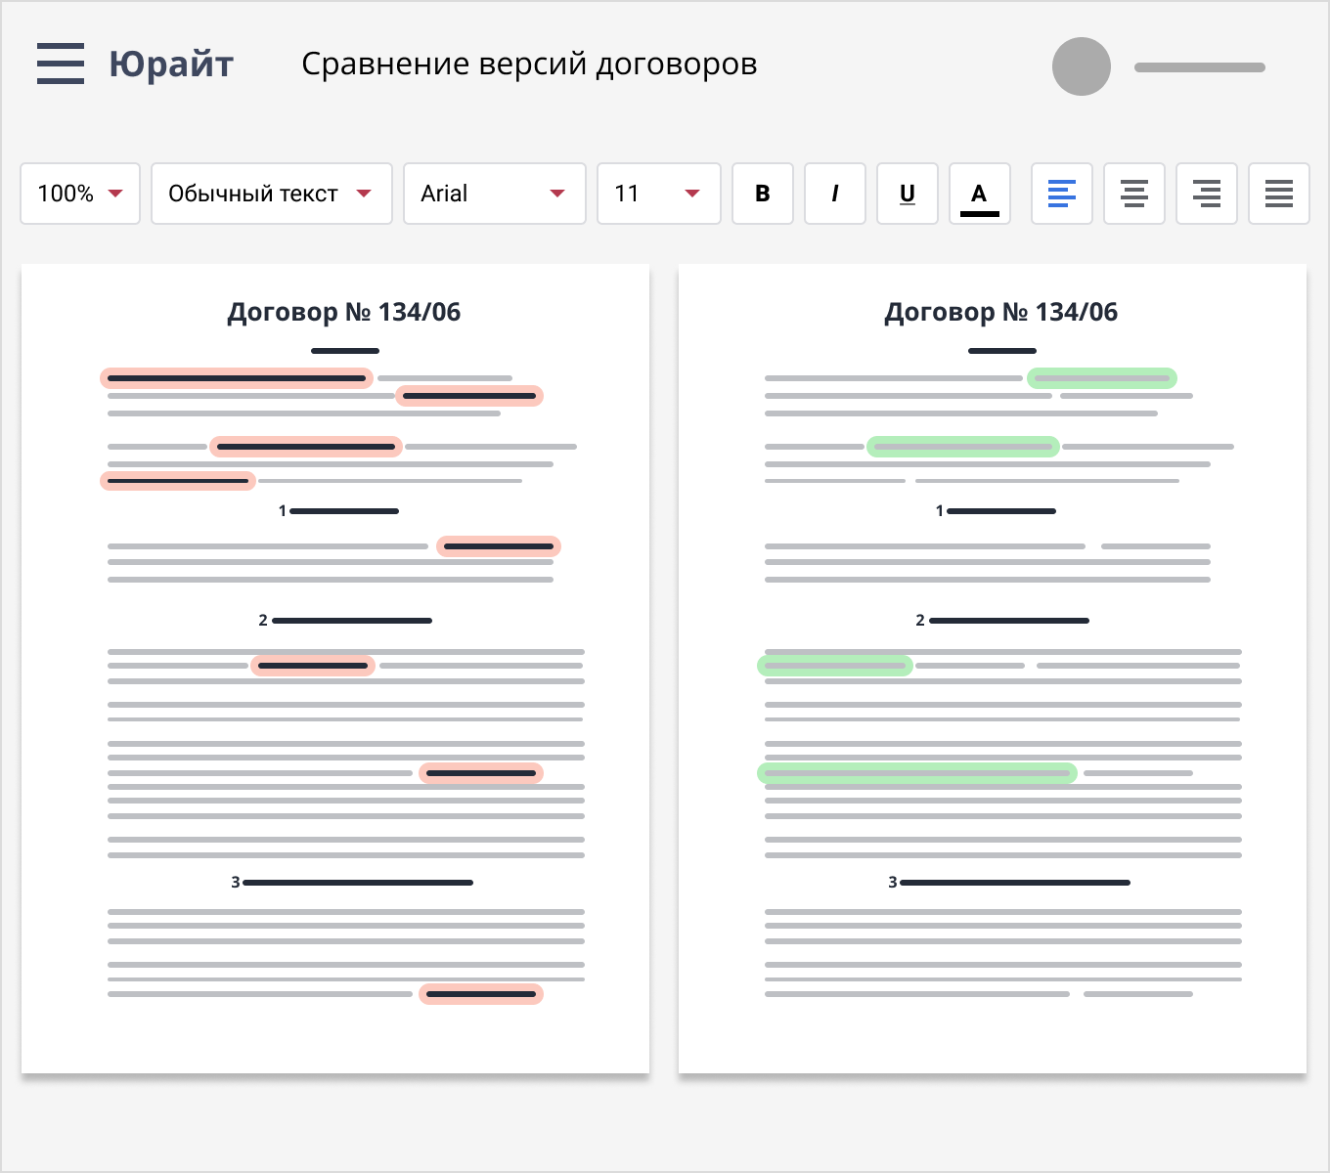Screen dimensions: 1330x1173
Task: Open the zoom level dropdown
Action: 80,194
